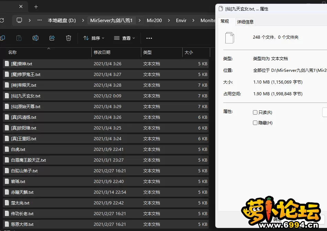Image resolution: width=327 pixels, height=231 pixels.
Task: Toggle the 只读(R) checkbox
Action: coord(255,113)
